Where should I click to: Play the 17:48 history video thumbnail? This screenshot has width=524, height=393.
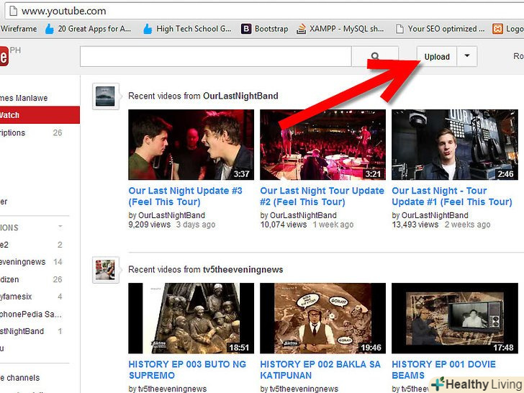tap(455, 318)
